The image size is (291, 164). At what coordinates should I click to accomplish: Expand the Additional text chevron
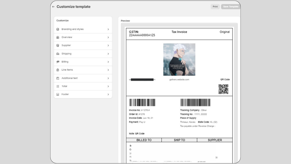click(x=108, y=78)
